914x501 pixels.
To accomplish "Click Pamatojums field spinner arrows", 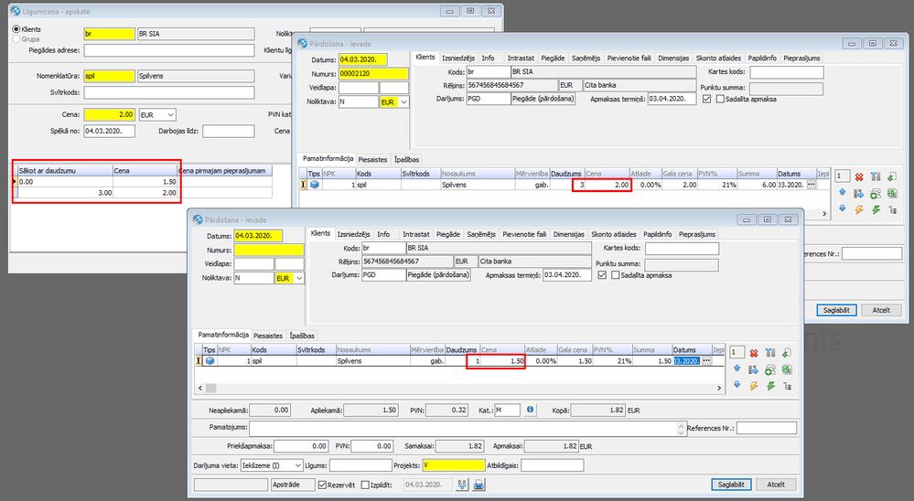I will [x=681, y=429].
